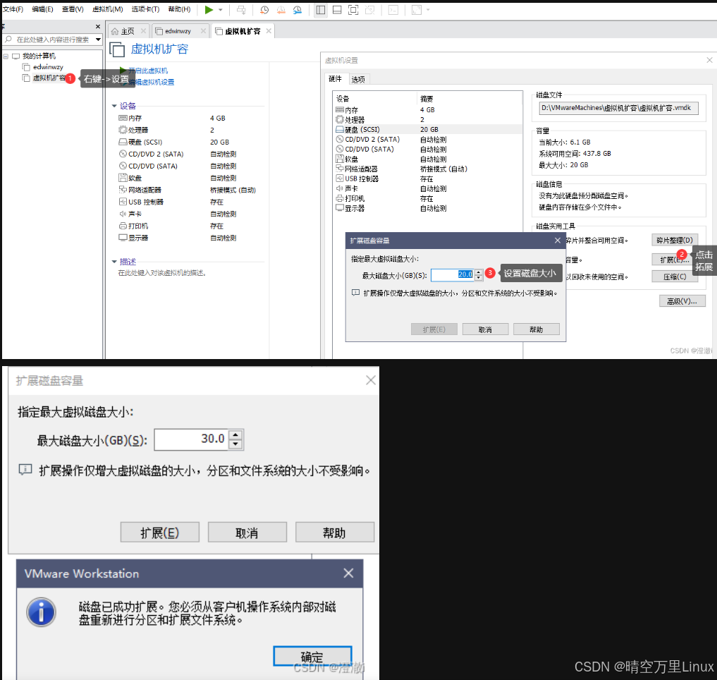This screenshot has height=680, width=717.
Task: Open the power options dropdown beside play icon
Action: pos(221,10)
